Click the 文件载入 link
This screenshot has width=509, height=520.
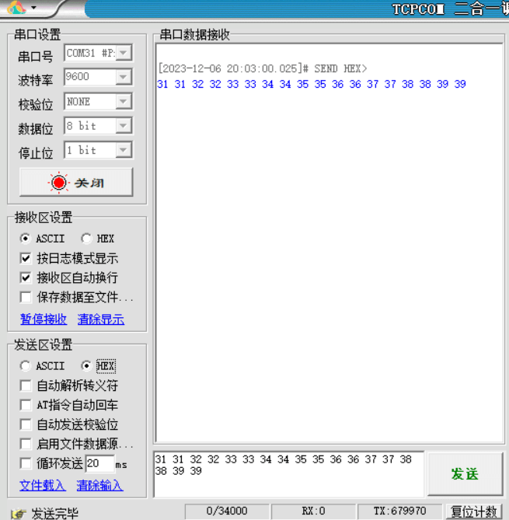point(43,486)
